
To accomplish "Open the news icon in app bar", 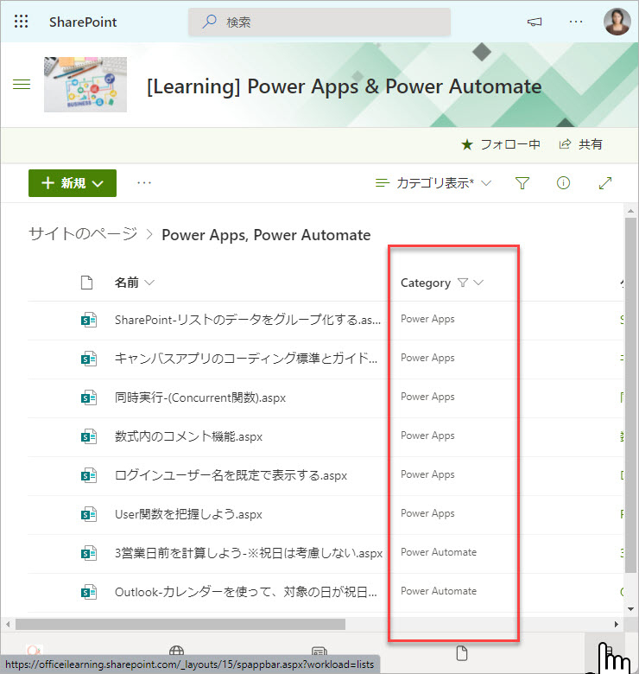I will [x=319, y=652].
